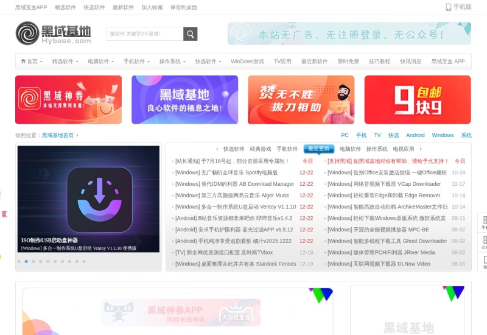The height and width of the screenshot is (335, 487).
Task: Click the 黑域基地 swirl logo
Action: coord(27,33)
